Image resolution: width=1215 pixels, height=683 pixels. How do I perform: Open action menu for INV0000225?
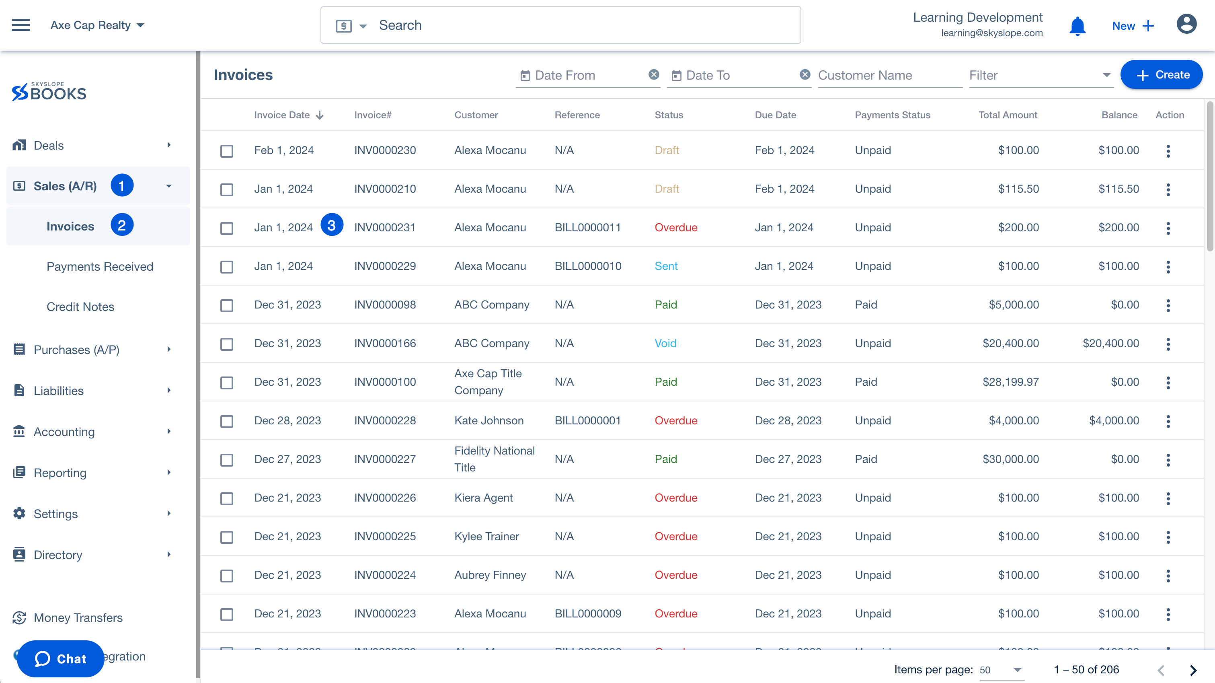pos(1168,537)
